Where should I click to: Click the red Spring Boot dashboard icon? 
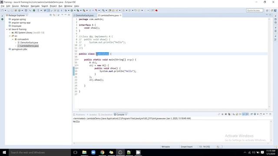156,10
